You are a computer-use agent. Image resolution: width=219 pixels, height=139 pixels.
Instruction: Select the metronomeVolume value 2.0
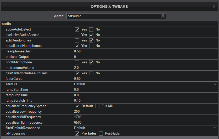tap(145, 68)
